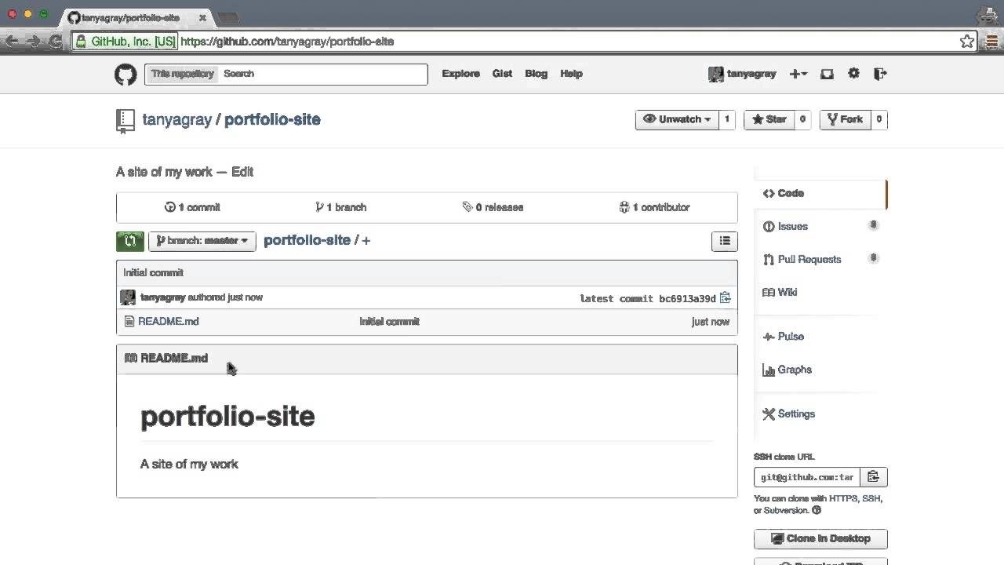Open the Issues tab
Screen dimensions: 1004x565
[x=820, y=226]
